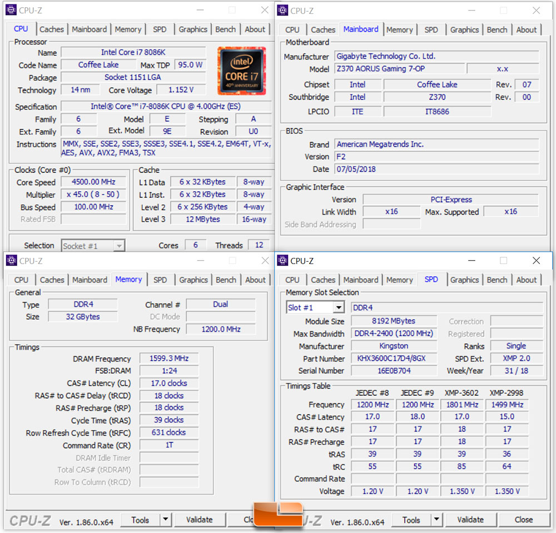Click Validate button in SPD window
This screenshot has height=533, width=556.
point(470,520)
